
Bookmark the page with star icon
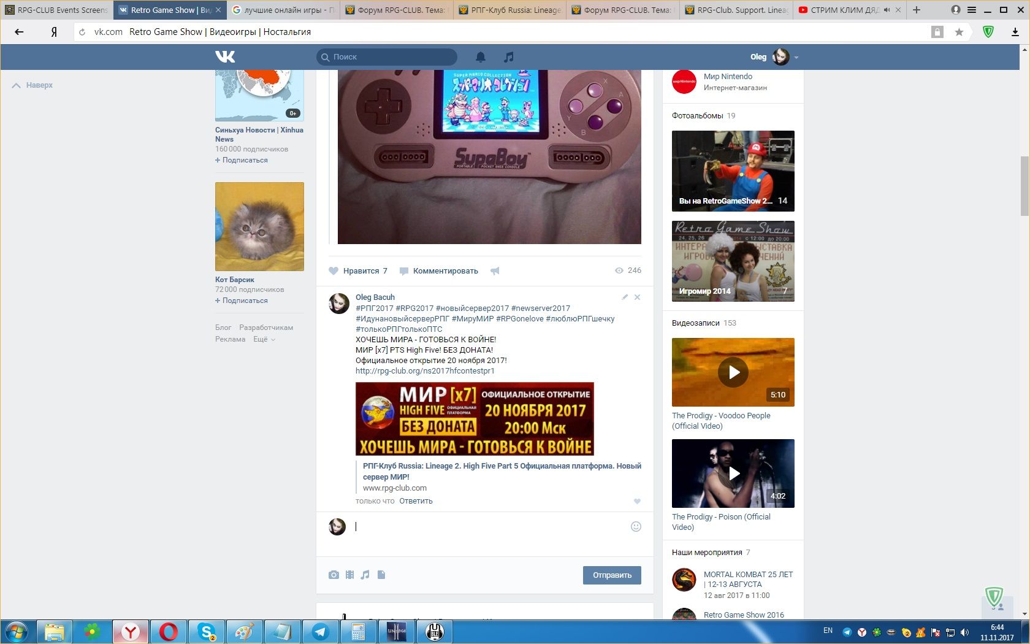click(x=959, y=32)
